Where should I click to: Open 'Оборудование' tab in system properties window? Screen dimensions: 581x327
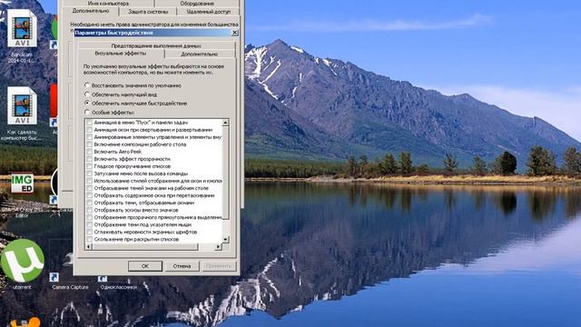click(197, 4)
